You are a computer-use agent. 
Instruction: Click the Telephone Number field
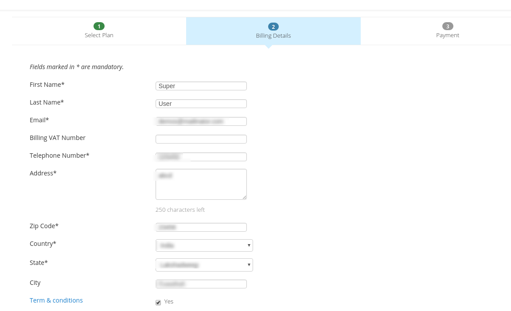pos(201,157)
